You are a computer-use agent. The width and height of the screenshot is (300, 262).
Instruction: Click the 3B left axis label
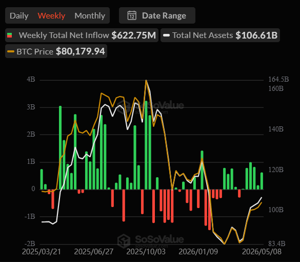click(31, 107)
